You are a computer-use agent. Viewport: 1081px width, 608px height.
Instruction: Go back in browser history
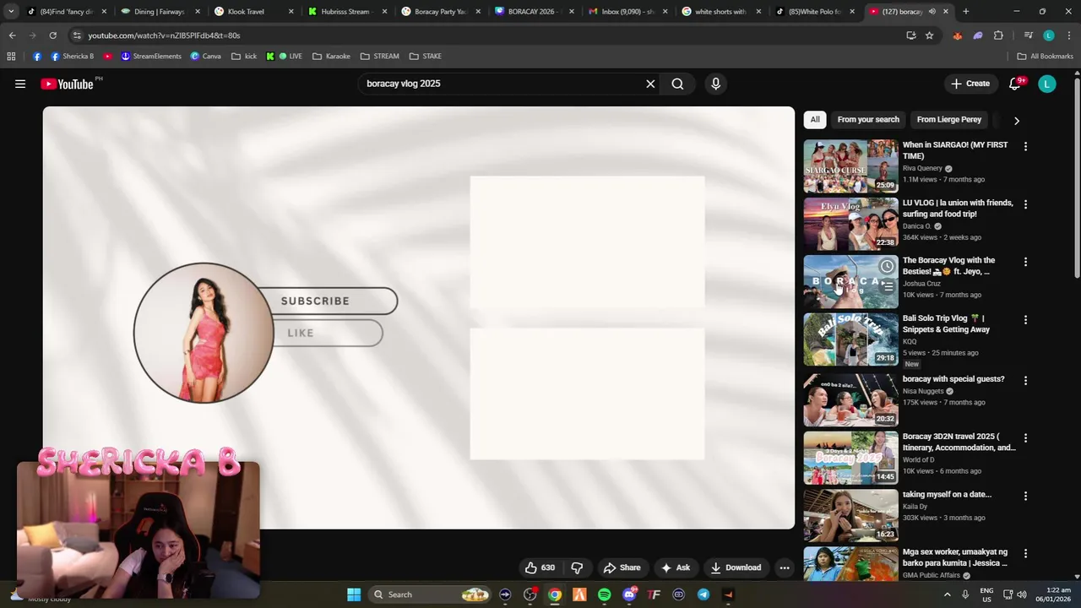[x=12, y=35]
